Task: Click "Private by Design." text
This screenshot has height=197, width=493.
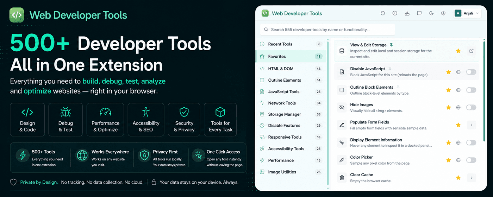Action: pyautogui.click(x=39, y=182)
